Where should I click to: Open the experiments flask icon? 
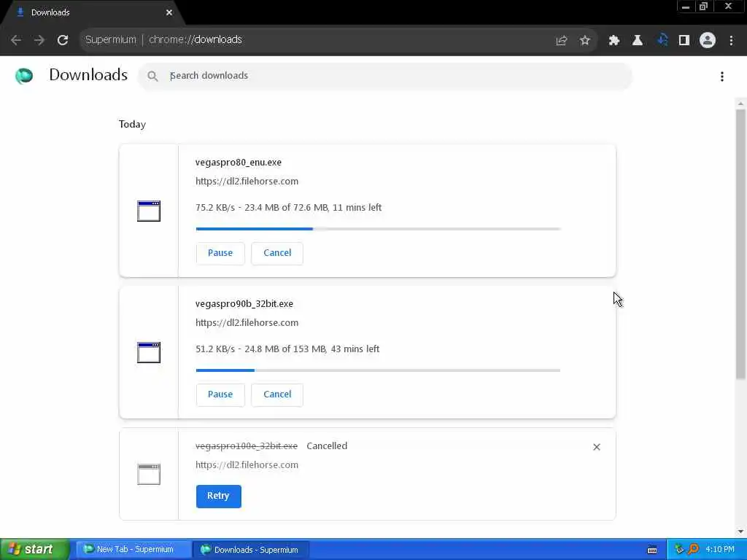point(638,41)
